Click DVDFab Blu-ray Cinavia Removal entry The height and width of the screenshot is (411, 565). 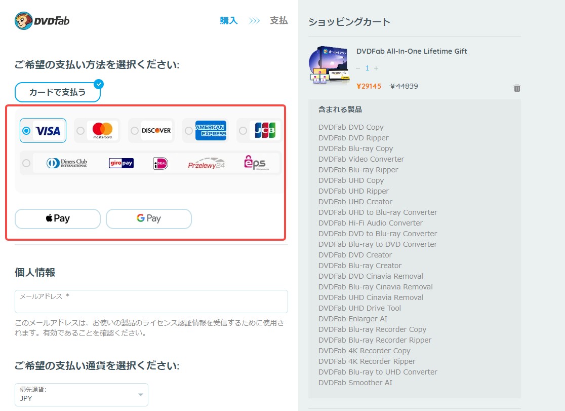tap(376, 287)
